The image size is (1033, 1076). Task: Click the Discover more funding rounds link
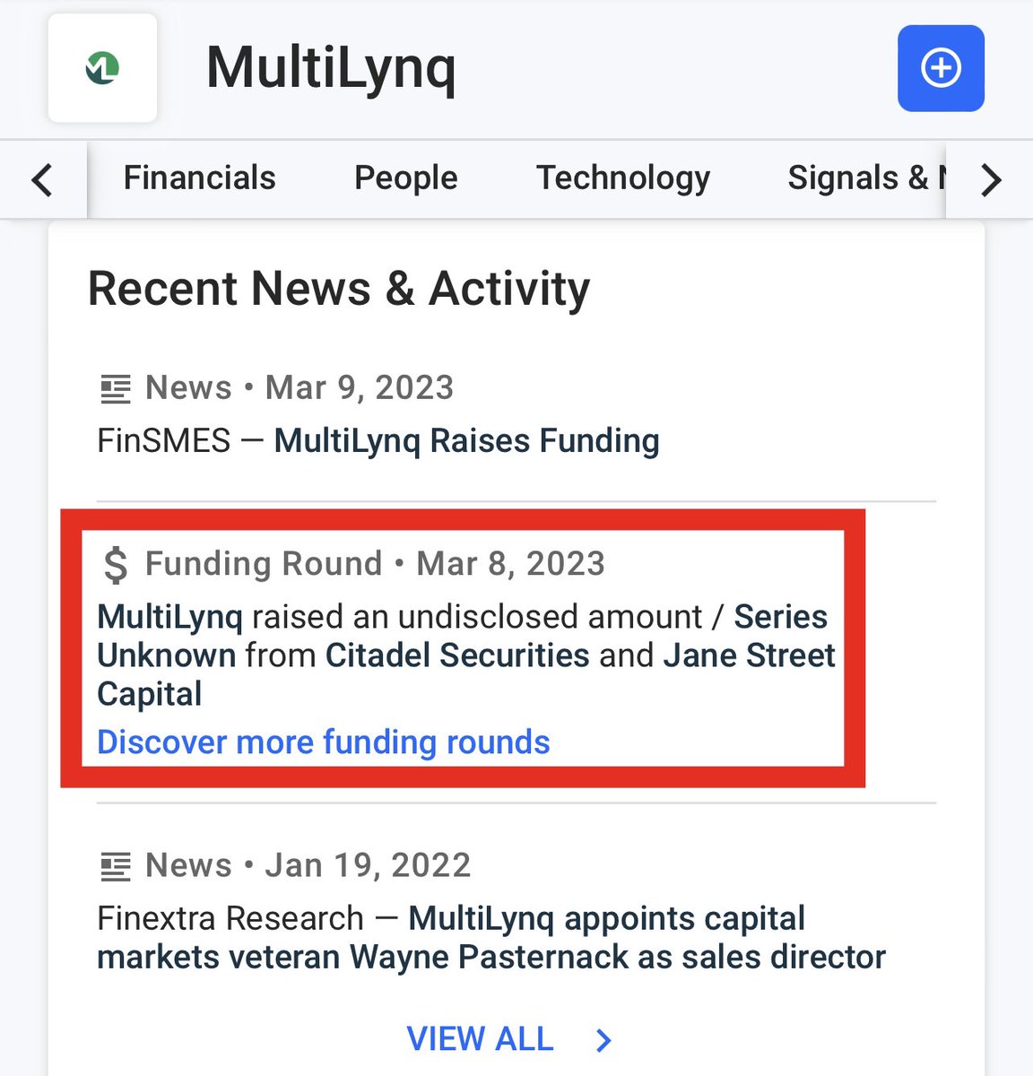(x=323, y=742)
